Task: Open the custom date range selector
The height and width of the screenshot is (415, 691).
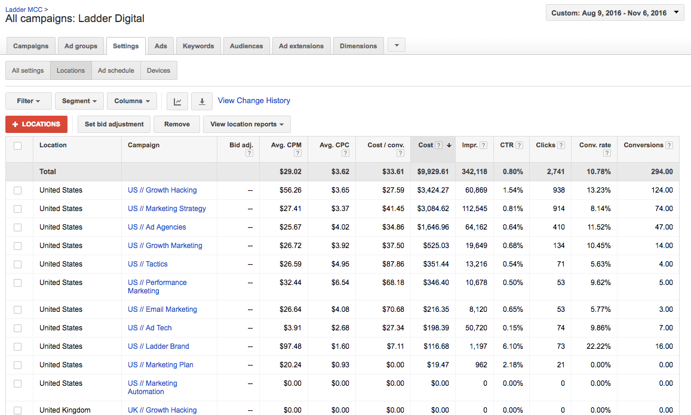Action: (615, 12)
